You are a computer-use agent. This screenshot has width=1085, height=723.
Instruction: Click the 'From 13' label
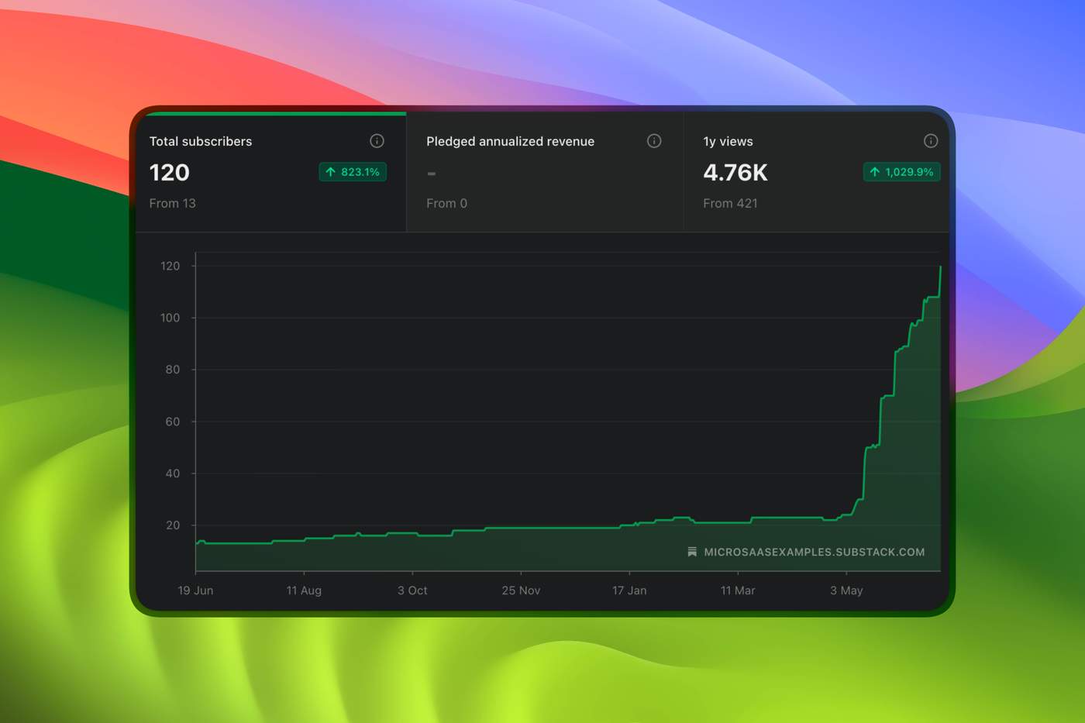pos(172,203)
